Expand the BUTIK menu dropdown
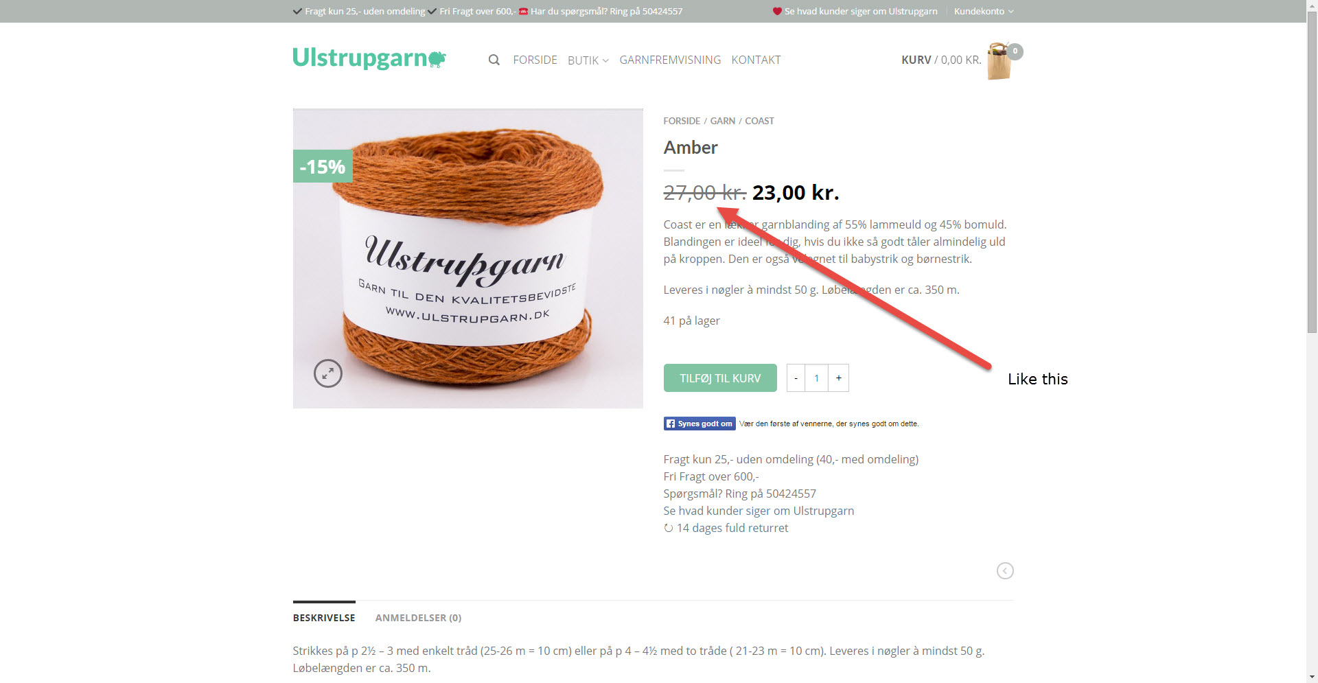Image resolution: width=1318 pixels, height=683 pixels. tap(588, 60)
